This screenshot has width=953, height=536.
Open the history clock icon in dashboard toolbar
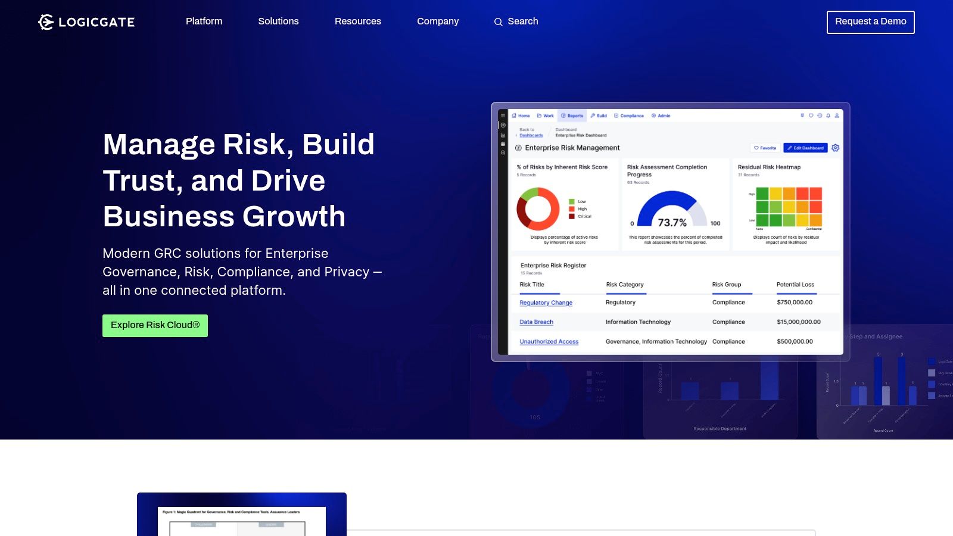(x=820, y=116)
